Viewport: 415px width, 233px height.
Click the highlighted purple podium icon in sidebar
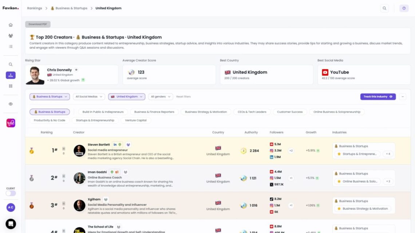click(x=11, y=75)
